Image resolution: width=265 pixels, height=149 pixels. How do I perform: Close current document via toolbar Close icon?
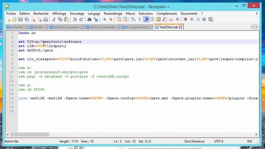33,19
